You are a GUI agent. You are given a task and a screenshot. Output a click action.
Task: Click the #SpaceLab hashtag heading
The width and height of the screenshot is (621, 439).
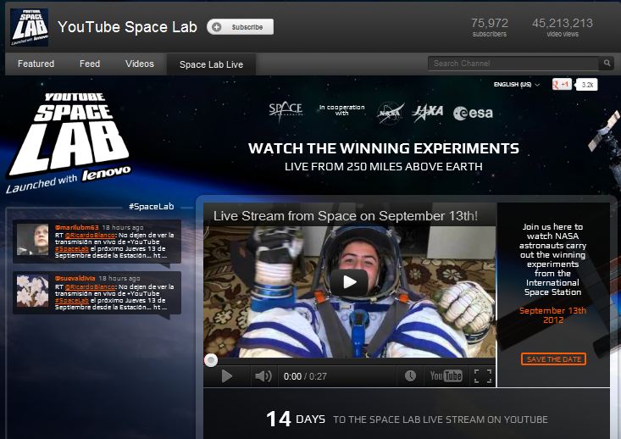tap(152, 207)
